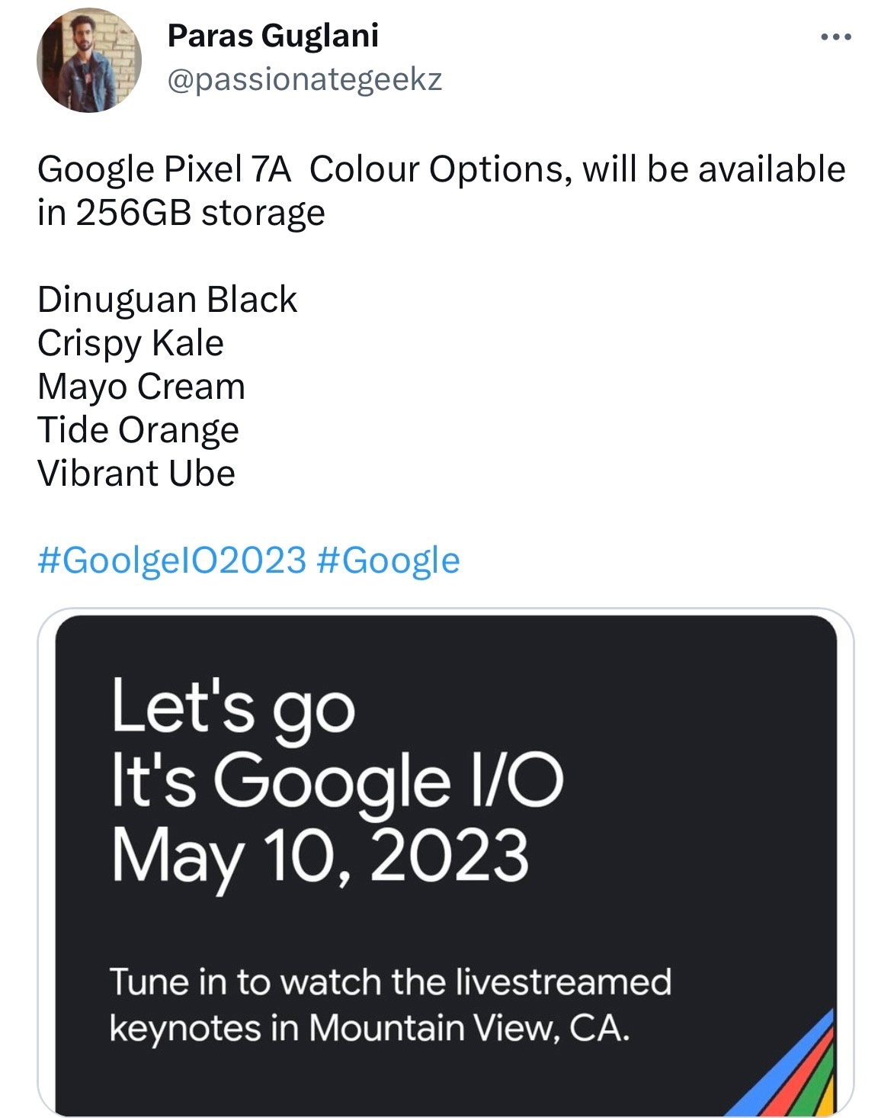This screenshot has height=1118, width=878.
Task: Click the "May 10, 2023" date in image
Action: [x=320, y=856]
